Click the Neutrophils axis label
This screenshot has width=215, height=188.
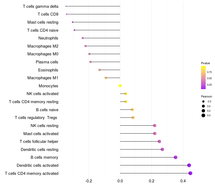point(48,38)
